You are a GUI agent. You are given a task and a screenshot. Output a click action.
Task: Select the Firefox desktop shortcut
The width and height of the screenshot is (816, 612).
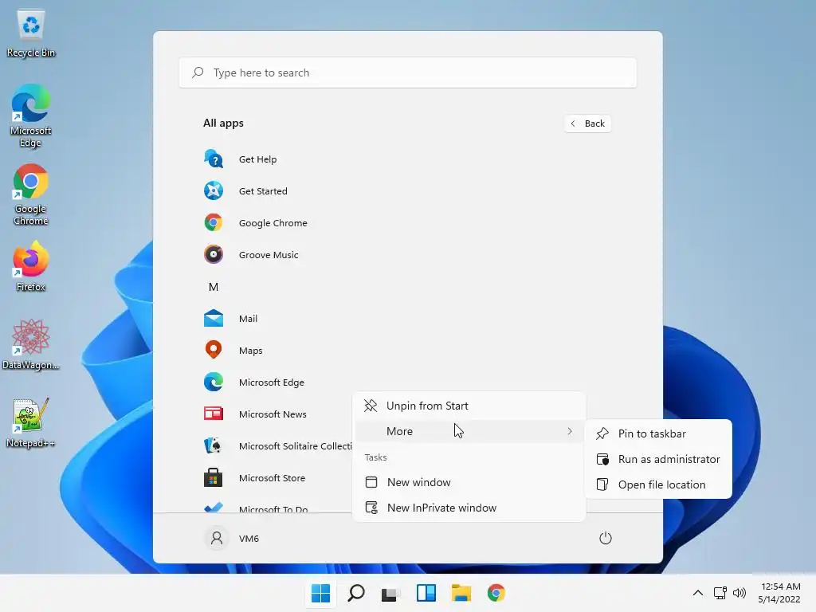(x=31, y=266)
